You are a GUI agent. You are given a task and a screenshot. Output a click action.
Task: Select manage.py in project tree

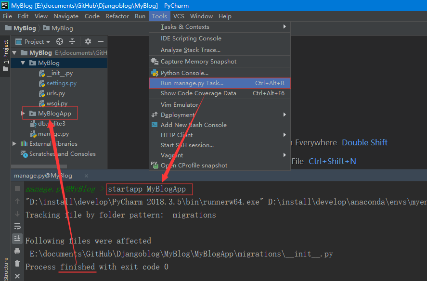tap(50, 134)
